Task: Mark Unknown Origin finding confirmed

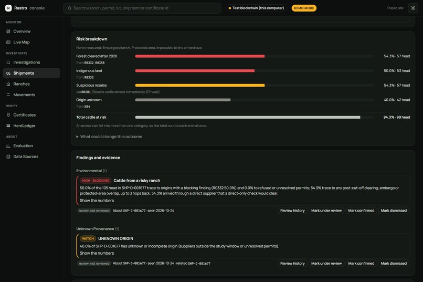Action: point(361,264)
